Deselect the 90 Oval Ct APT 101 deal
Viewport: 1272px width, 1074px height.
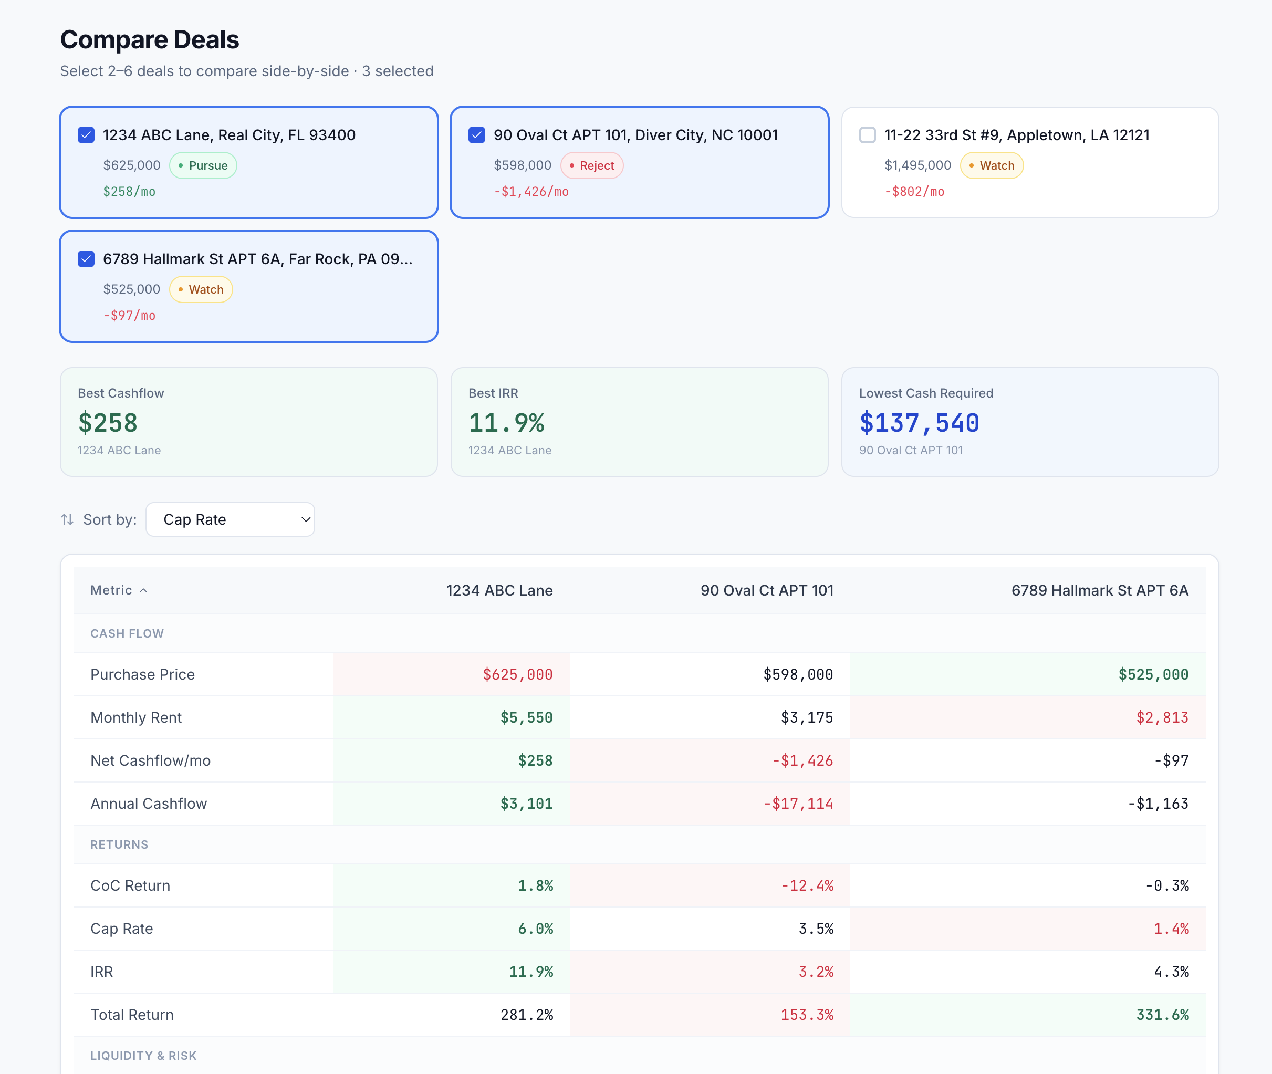[476, 135]
